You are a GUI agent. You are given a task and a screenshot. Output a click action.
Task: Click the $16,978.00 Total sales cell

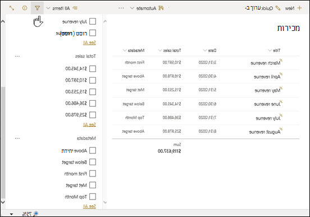point(172,76)
